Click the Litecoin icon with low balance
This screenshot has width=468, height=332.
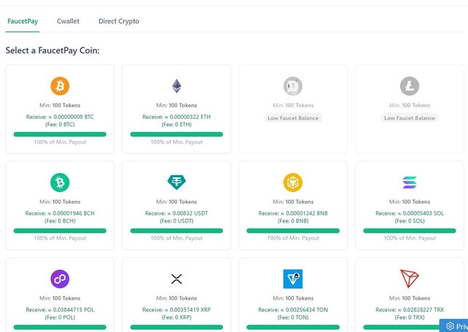[x=409, y=86]
